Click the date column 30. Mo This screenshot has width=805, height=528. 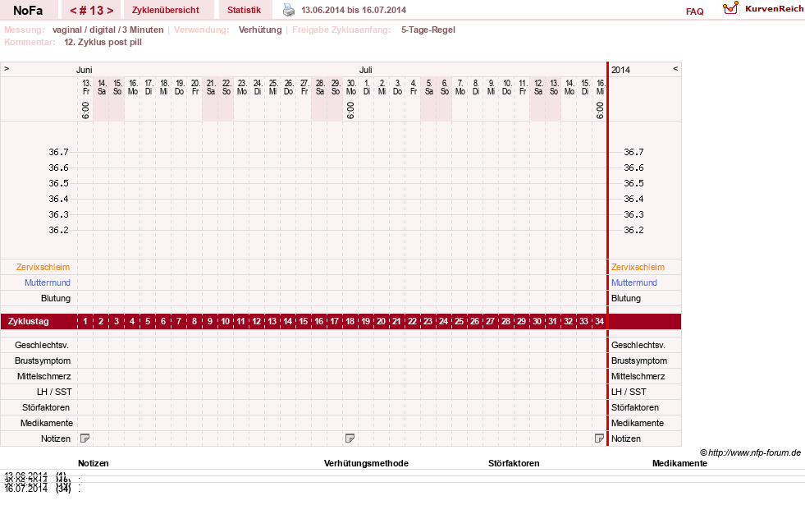coord(351,87)
